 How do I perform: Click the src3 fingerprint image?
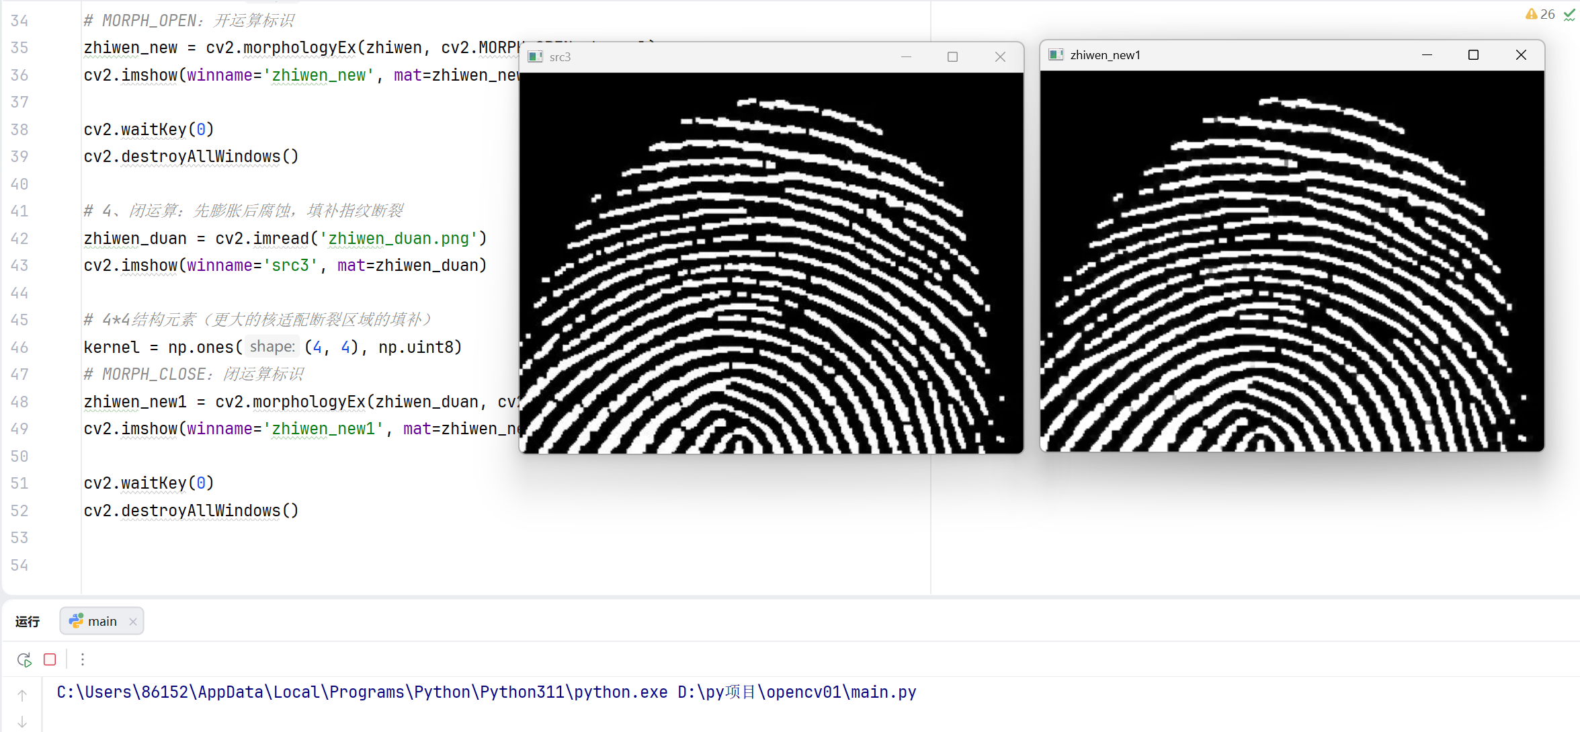pos(771,262)
